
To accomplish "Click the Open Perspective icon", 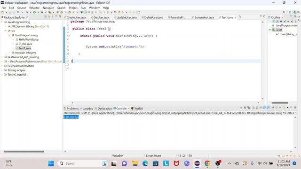I will [290, 12].
